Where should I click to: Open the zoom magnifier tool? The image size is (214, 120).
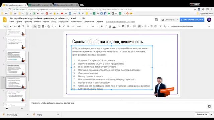pyautogui.click(x=28, y=26)
